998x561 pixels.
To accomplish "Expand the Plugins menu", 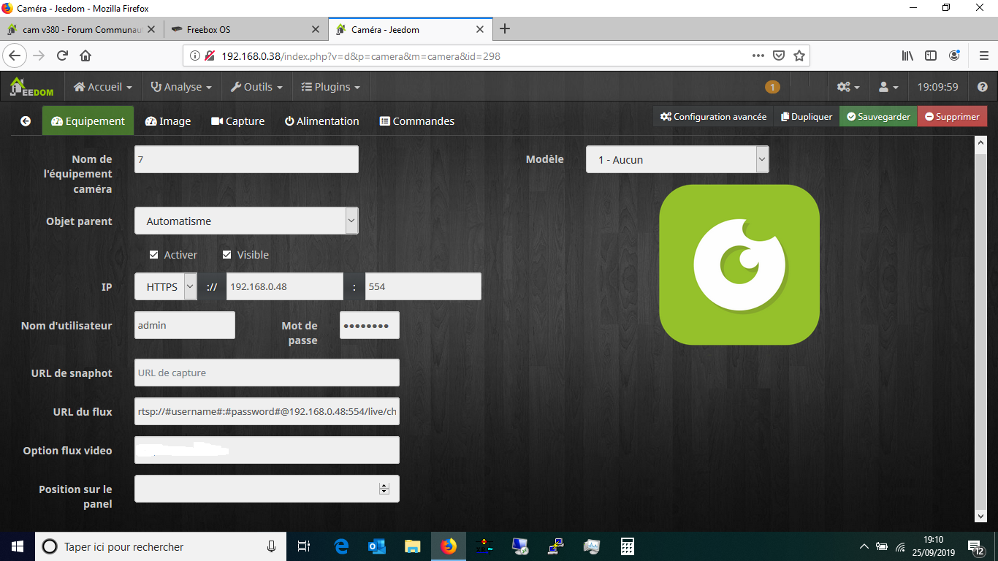I will (x=331, y=87).
